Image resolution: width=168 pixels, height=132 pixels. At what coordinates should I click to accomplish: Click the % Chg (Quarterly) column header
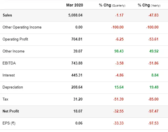112,5
